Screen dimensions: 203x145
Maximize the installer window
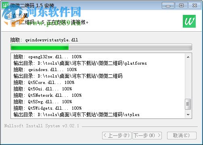click(x=181, y=6)
